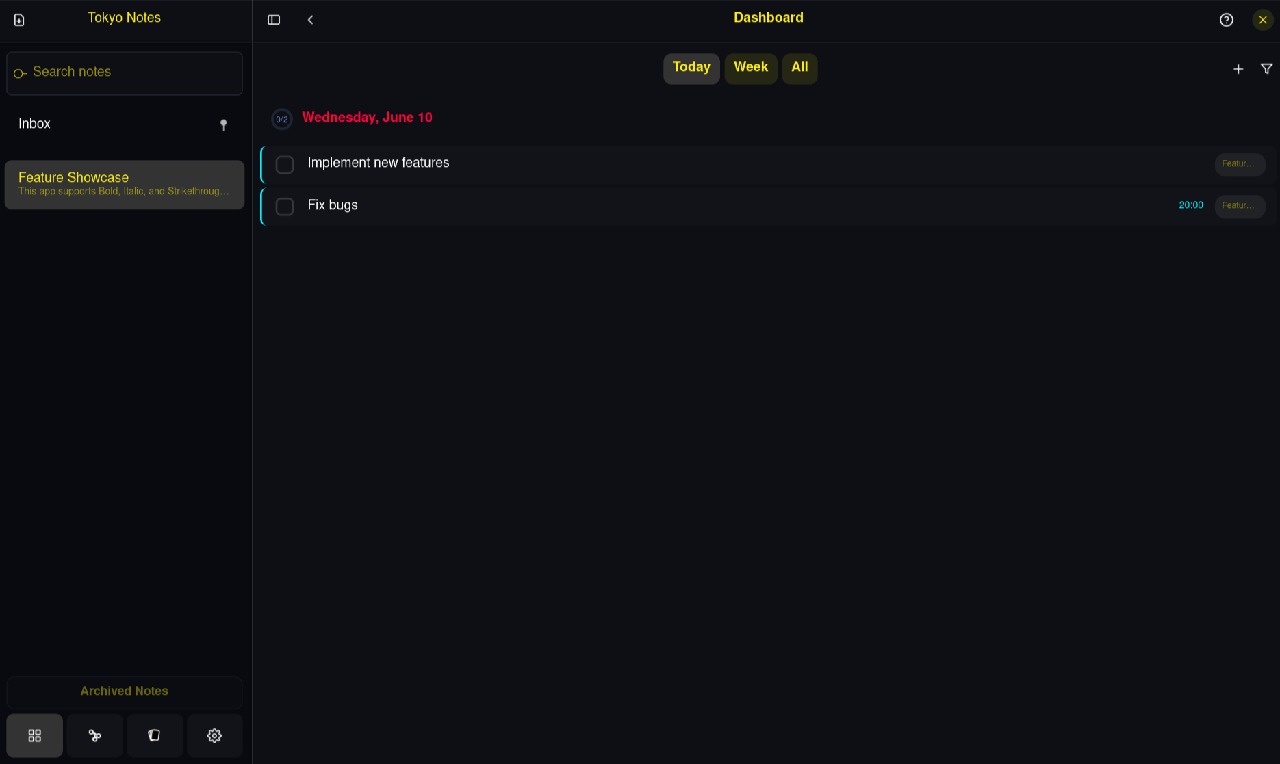
Task: Add a new task with the plus icon
Action: point(1238,69)
